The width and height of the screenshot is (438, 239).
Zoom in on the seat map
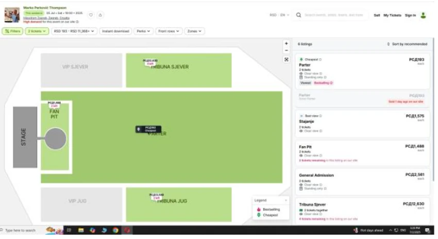287,44
